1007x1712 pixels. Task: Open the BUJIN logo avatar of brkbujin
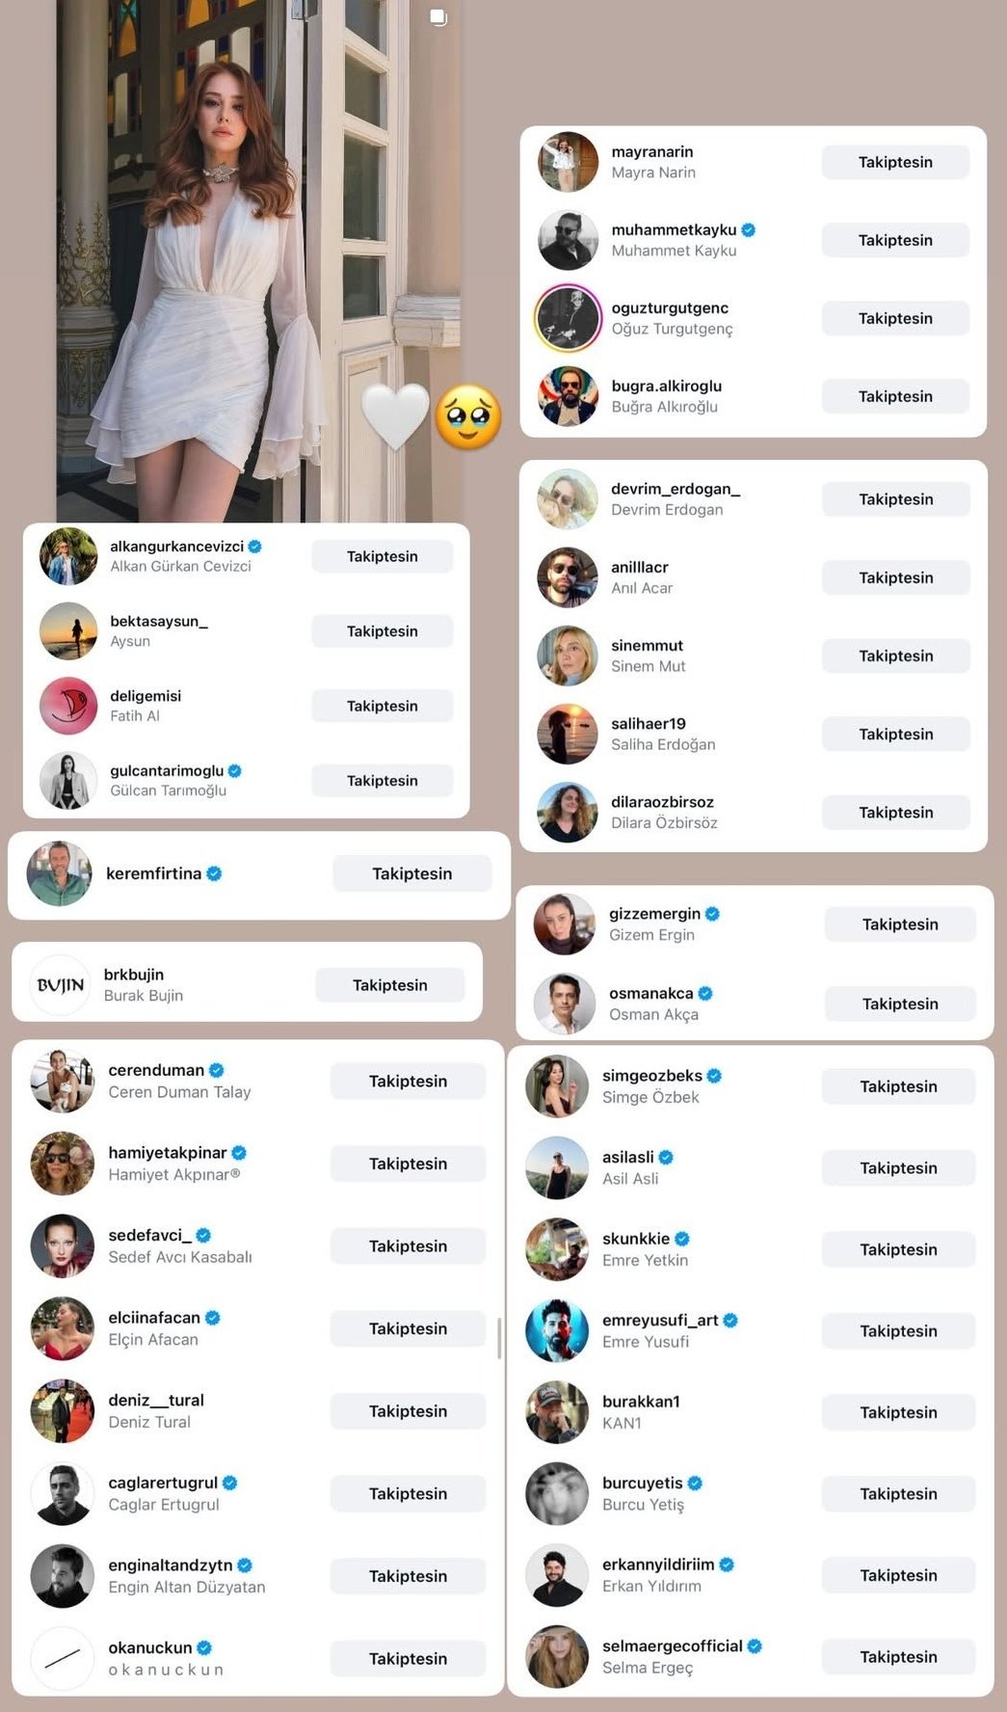click(x=61, y=985)
